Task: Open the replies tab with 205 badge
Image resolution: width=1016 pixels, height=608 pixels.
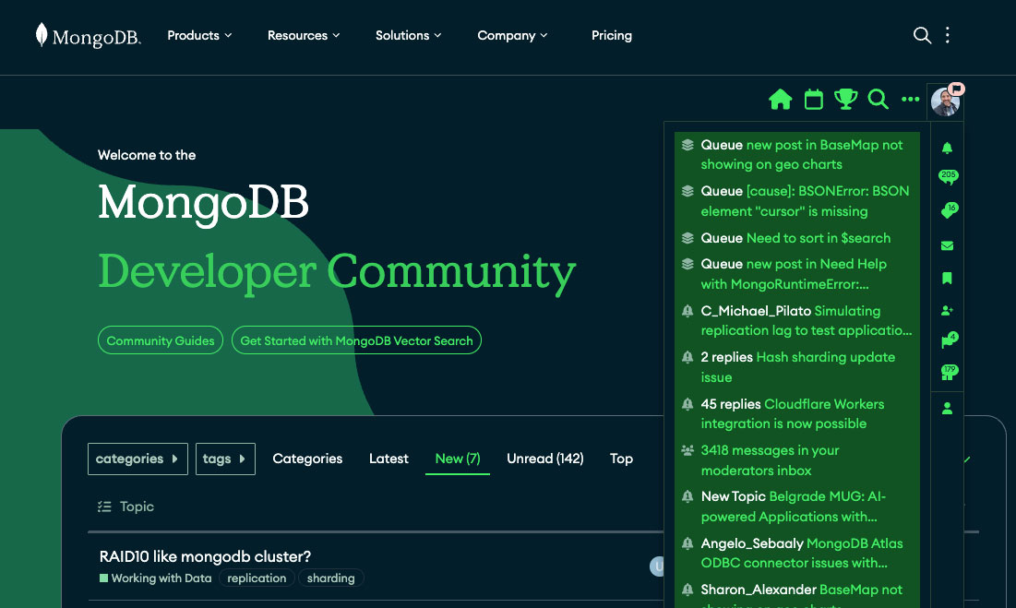Action: click(948, 177)
